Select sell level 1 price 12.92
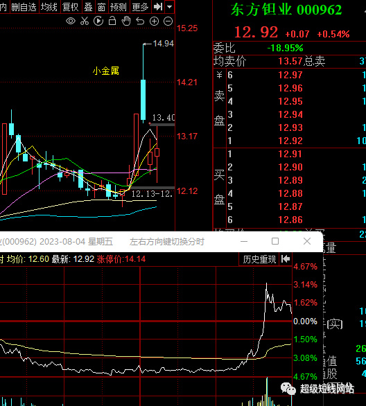Viewport: 366px width, 406px height. [290, 141]
